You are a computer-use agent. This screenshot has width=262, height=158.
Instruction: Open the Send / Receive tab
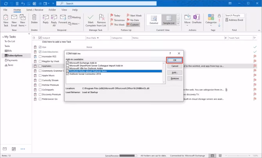click(x=35, y=10)
